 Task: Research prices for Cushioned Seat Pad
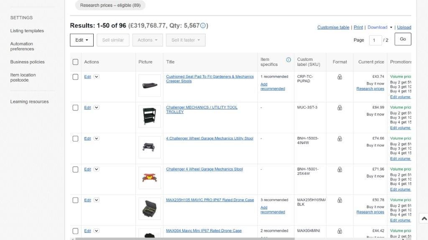(370, 89)
